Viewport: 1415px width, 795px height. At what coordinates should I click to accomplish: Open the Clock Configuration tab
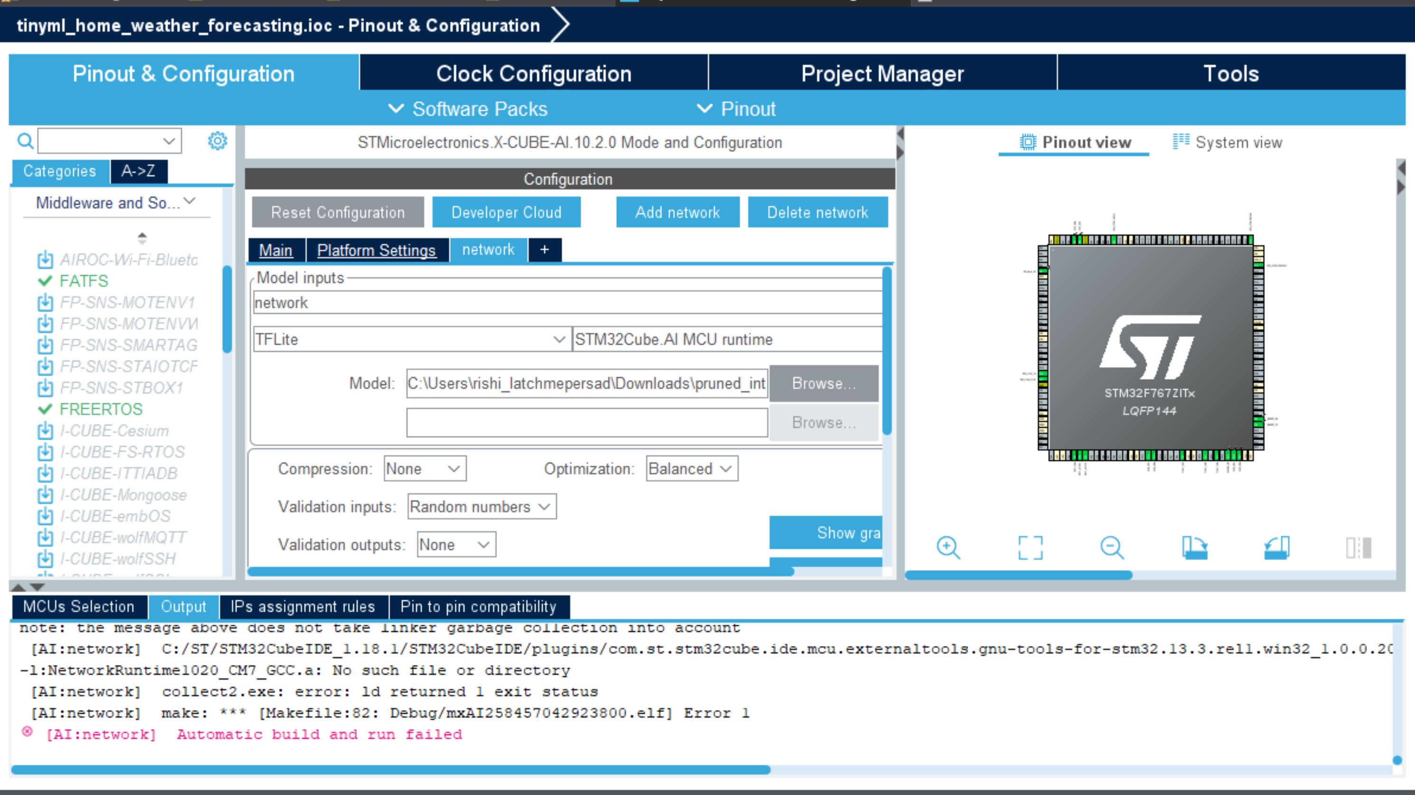(x=534, y=74)
